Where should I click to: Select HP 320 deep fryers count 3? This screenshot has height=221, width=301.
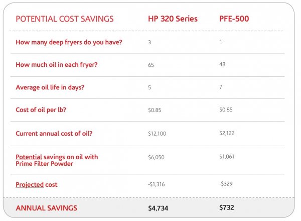149,42
